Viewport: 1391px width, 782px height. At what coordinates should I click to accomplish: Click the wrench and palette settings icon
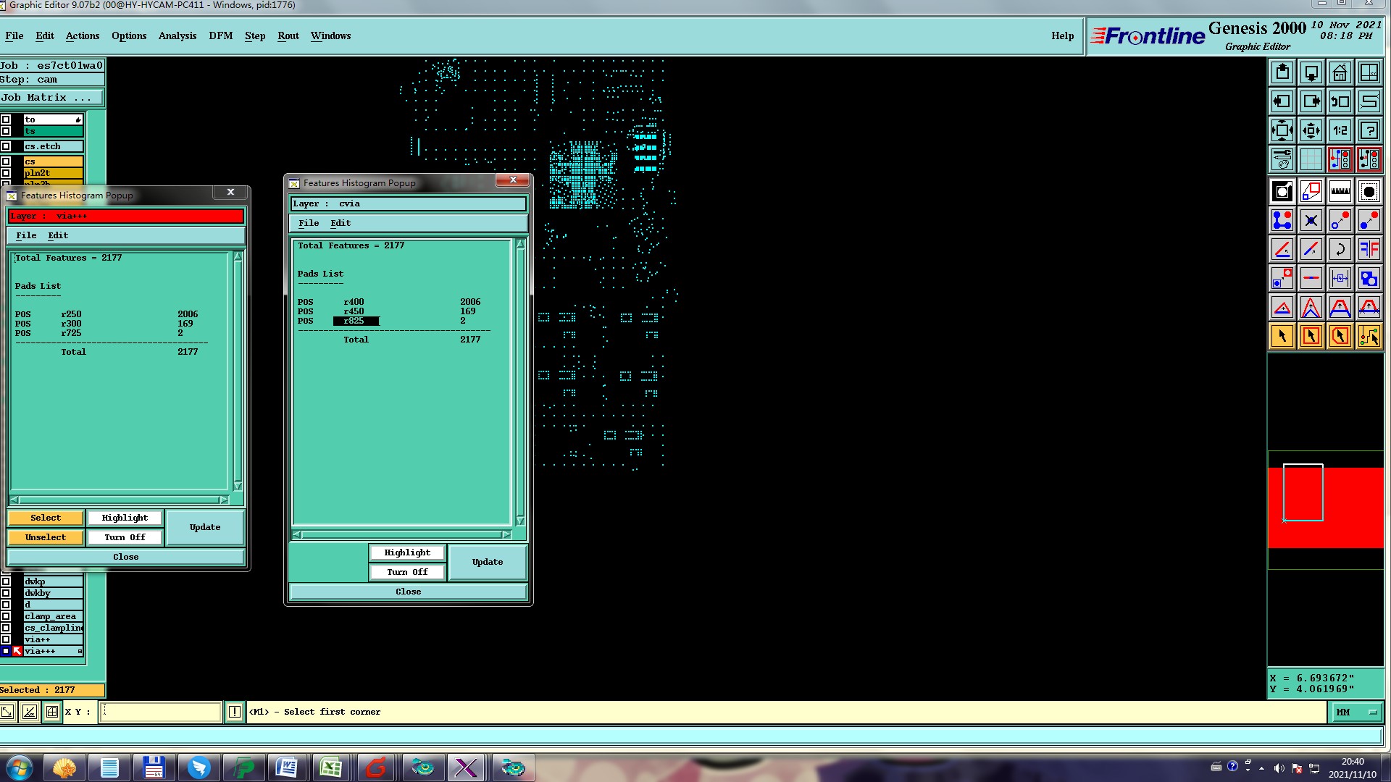(x=1282, y=159)
